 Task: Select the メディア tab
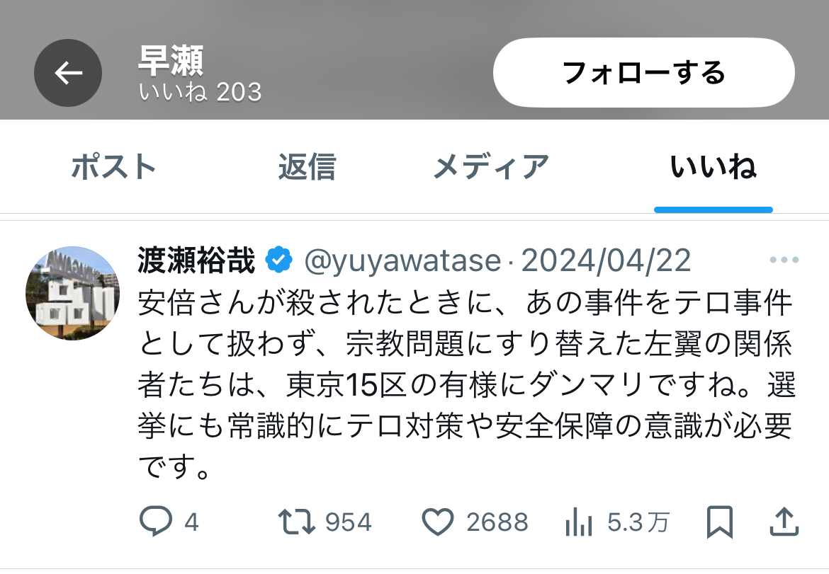pyautogui.click(x=491, y=167)
